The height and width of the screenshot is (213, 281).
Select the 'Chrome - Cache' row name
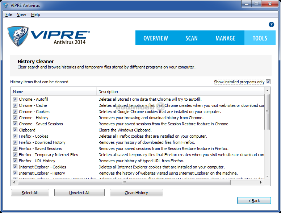click(33, 105)
